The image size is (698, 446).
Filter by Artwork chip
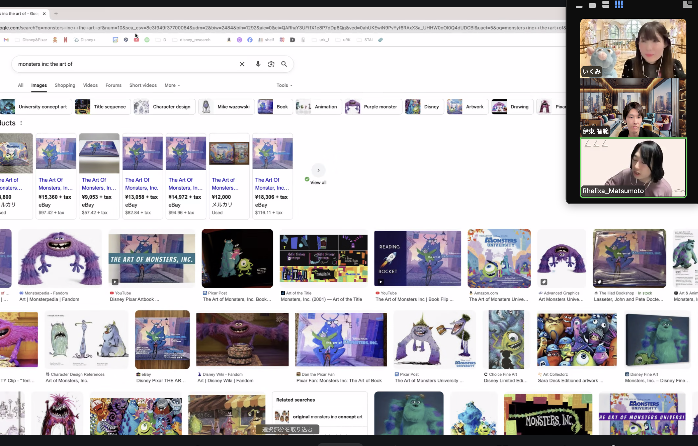point(468,107)
